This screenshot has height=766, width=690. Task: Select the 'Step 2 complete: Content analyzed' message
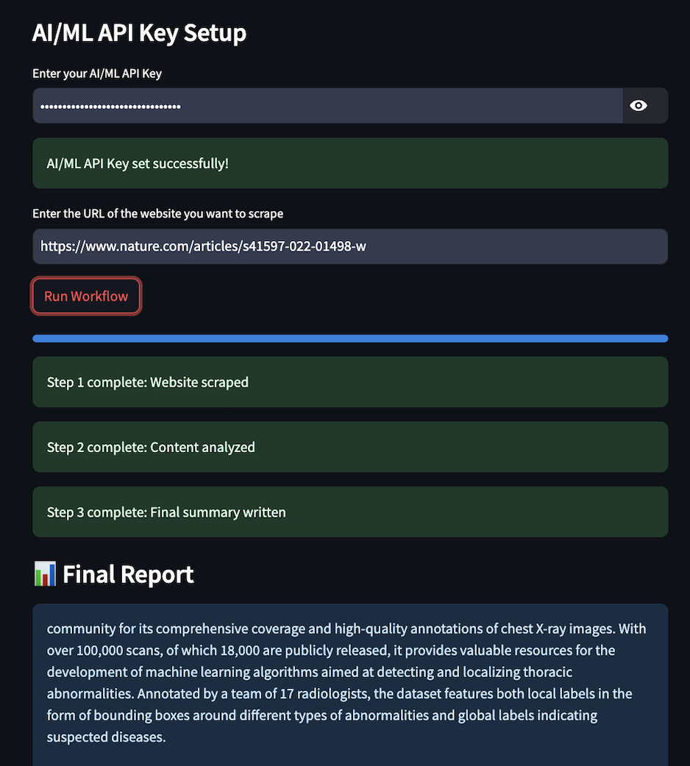click(350, 447)
